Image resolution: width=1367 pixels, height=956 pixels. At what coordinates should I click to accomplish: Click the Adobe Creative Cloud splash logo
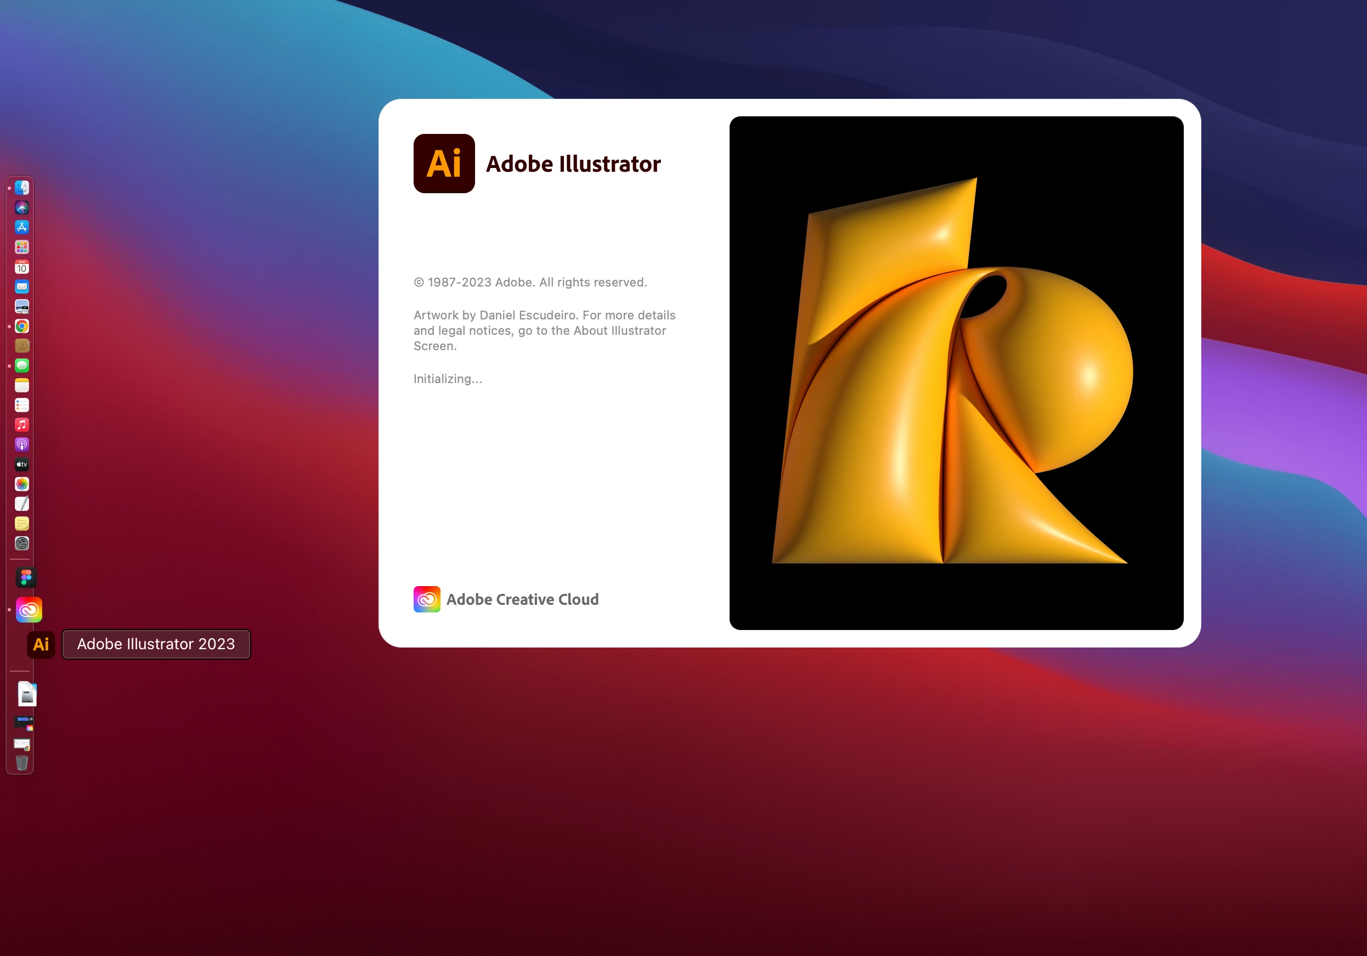click(x=427, y=599)
